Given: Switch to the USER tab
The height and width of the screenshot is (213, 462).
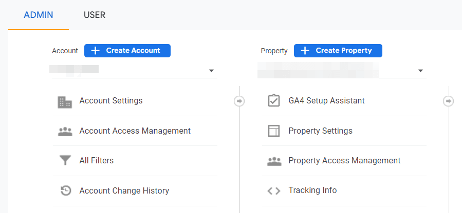Looking at the screenshot, I should 94,15.
